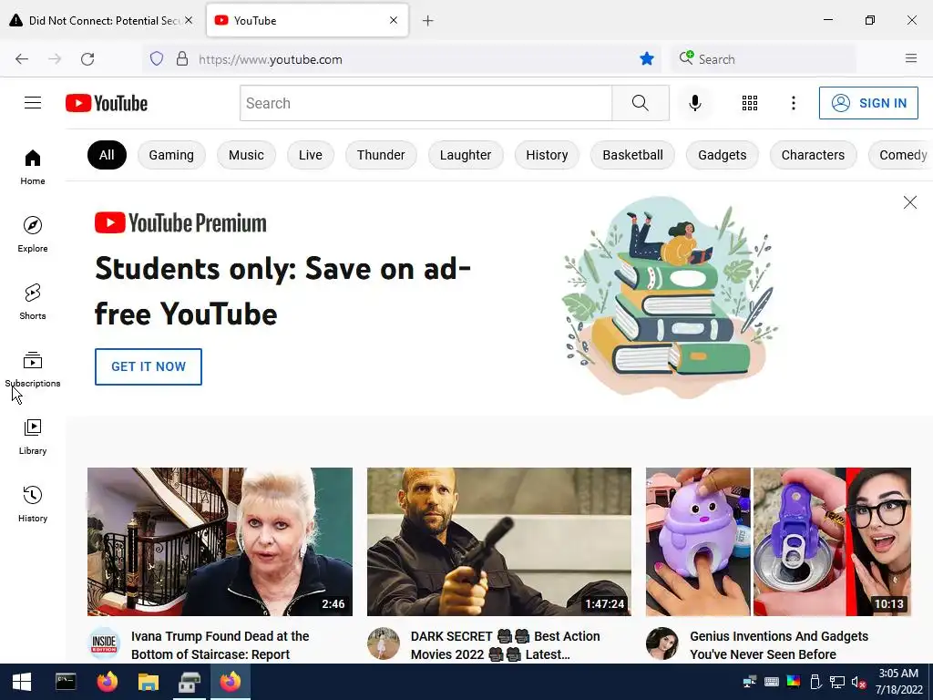Open DARK SECRET action movie thumbnail
Viewport: 933px width, 700px height.
(x=499, y=541)
